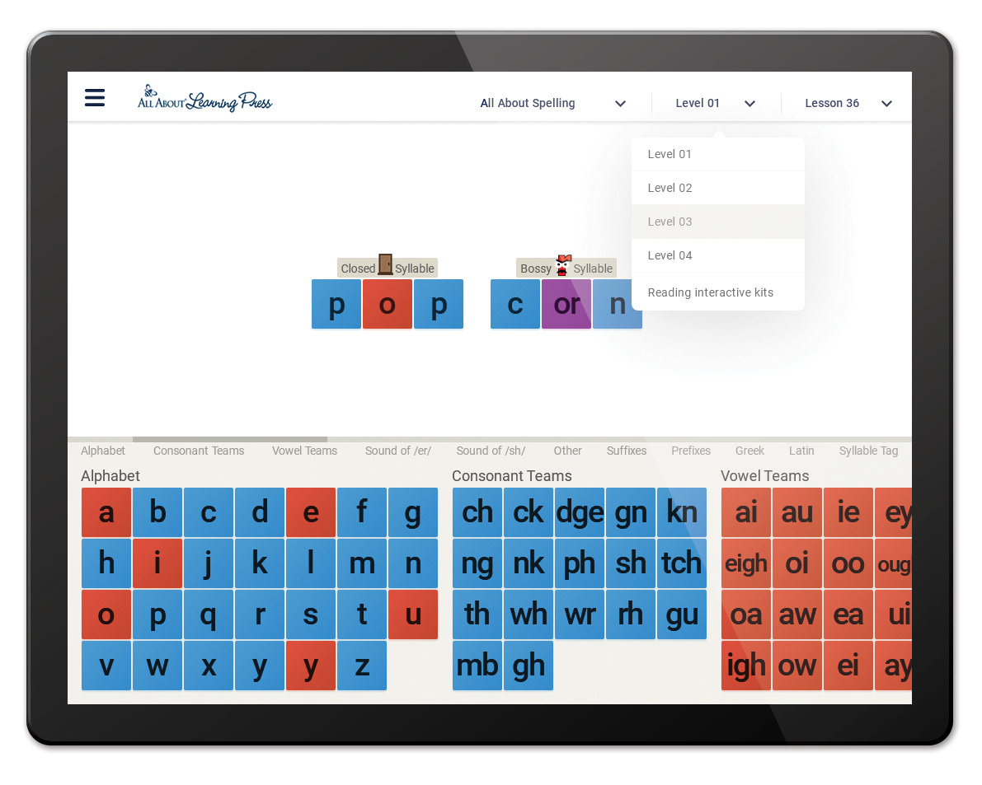Select the red 'i' vowel tile

point(157,563)
